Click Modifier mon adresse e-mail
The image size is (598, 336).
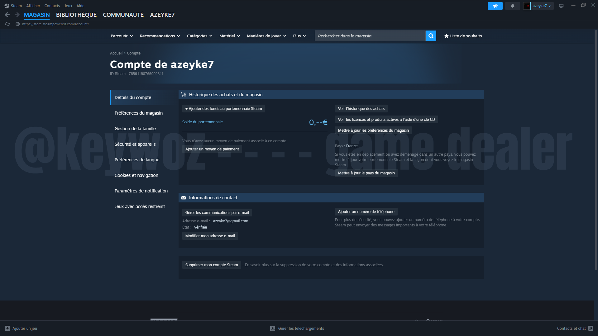click(210, 236)
